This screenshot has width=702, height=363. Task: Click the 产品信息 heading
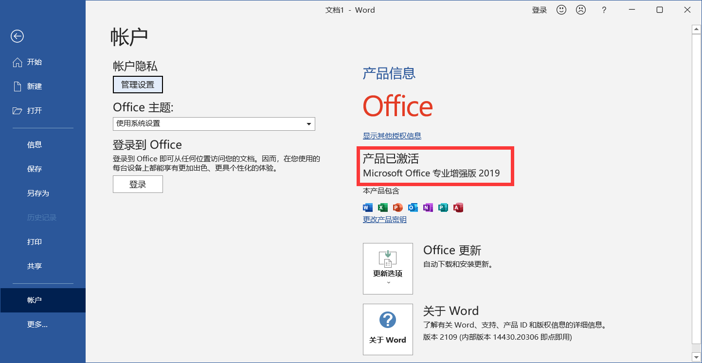click(x=389, y=73)
